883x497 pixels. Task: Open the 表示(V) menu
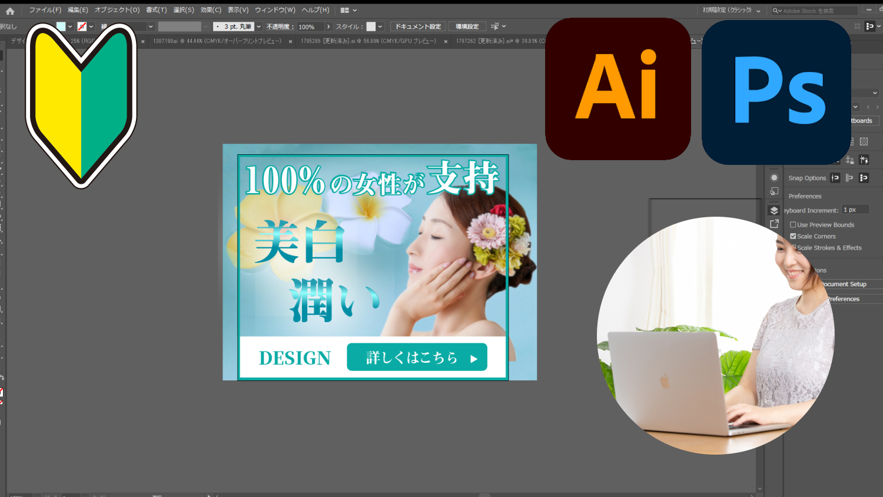[238, 10]
